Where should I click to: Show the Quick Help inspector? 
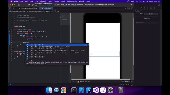148,8
